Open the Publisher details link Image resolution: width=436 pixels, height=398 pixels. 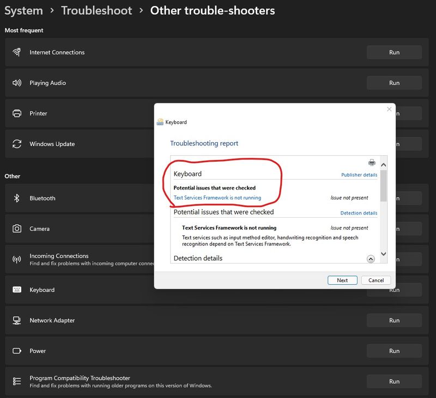click(359, 175)
